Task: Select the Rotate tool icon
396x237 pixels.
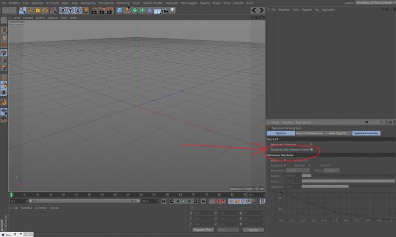Action: [45, 11]
